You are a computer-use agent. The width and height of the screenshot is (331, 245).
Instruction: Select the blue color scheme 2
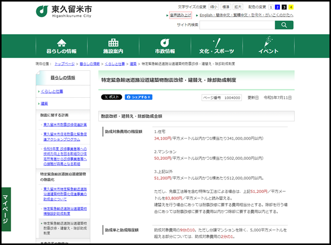[277, 7]
